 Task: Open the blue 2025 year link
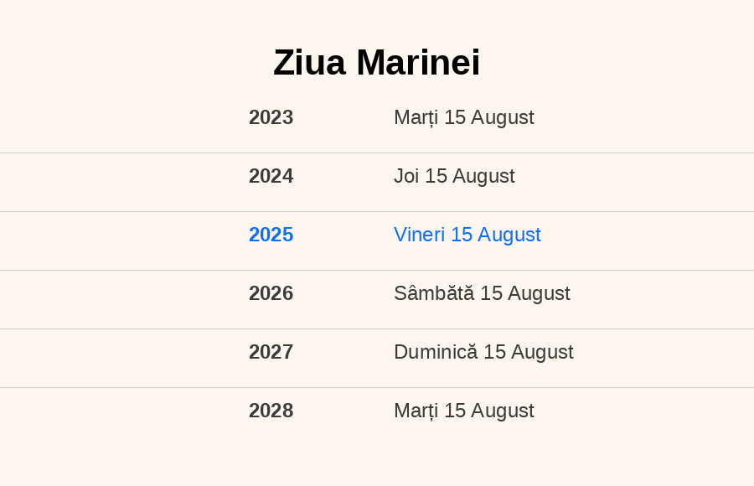[x=271, y=235]
